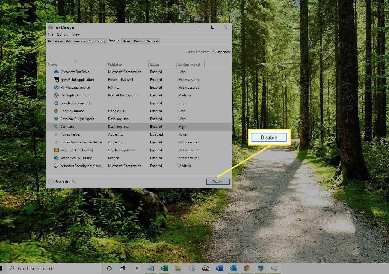
Task: Switch to the Details tab
Action: coord(139,41)
